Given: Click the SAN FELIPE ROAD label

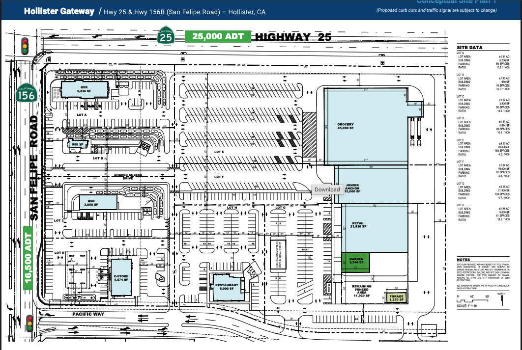Looking at the screenshot, I should [x=34, y=167].
